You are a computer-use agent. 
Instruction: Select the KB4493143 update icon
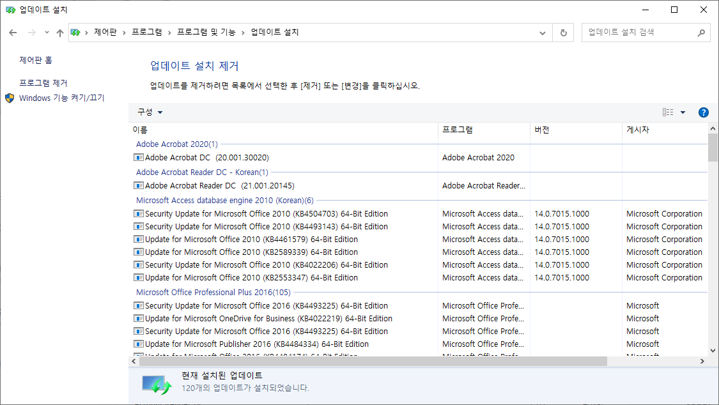(x=139, y=226)
